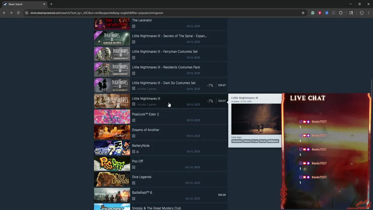Open the tab search side panel icon
This screenshot has width=373, height=210.
351,13
